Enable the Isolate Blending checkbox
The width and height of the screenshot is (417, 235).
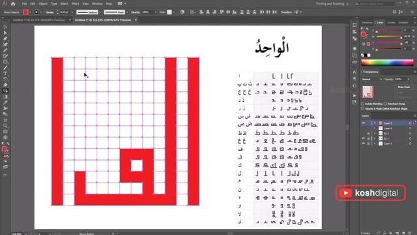tap(362, 104)
